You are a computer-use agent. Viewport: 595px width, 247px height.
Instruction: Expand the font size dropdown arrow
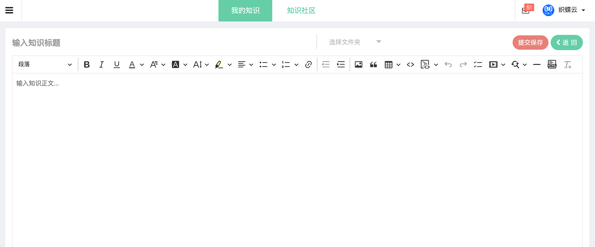[x=207, y=65]
